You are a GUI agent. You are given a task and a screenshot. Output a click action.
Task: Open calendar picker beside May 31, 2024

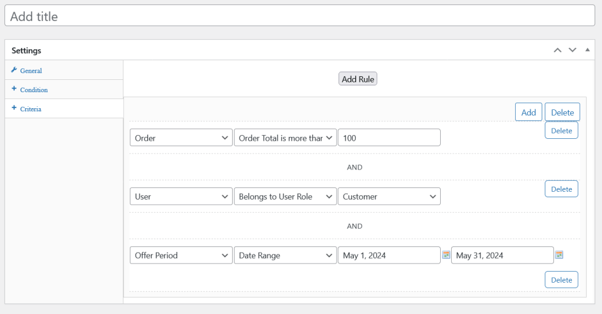(559, 255)
